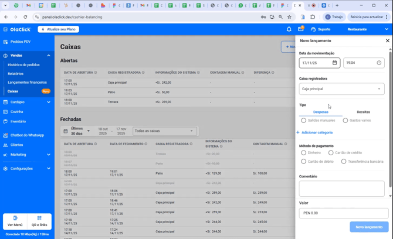Click the Ver Menú icon

15,218
